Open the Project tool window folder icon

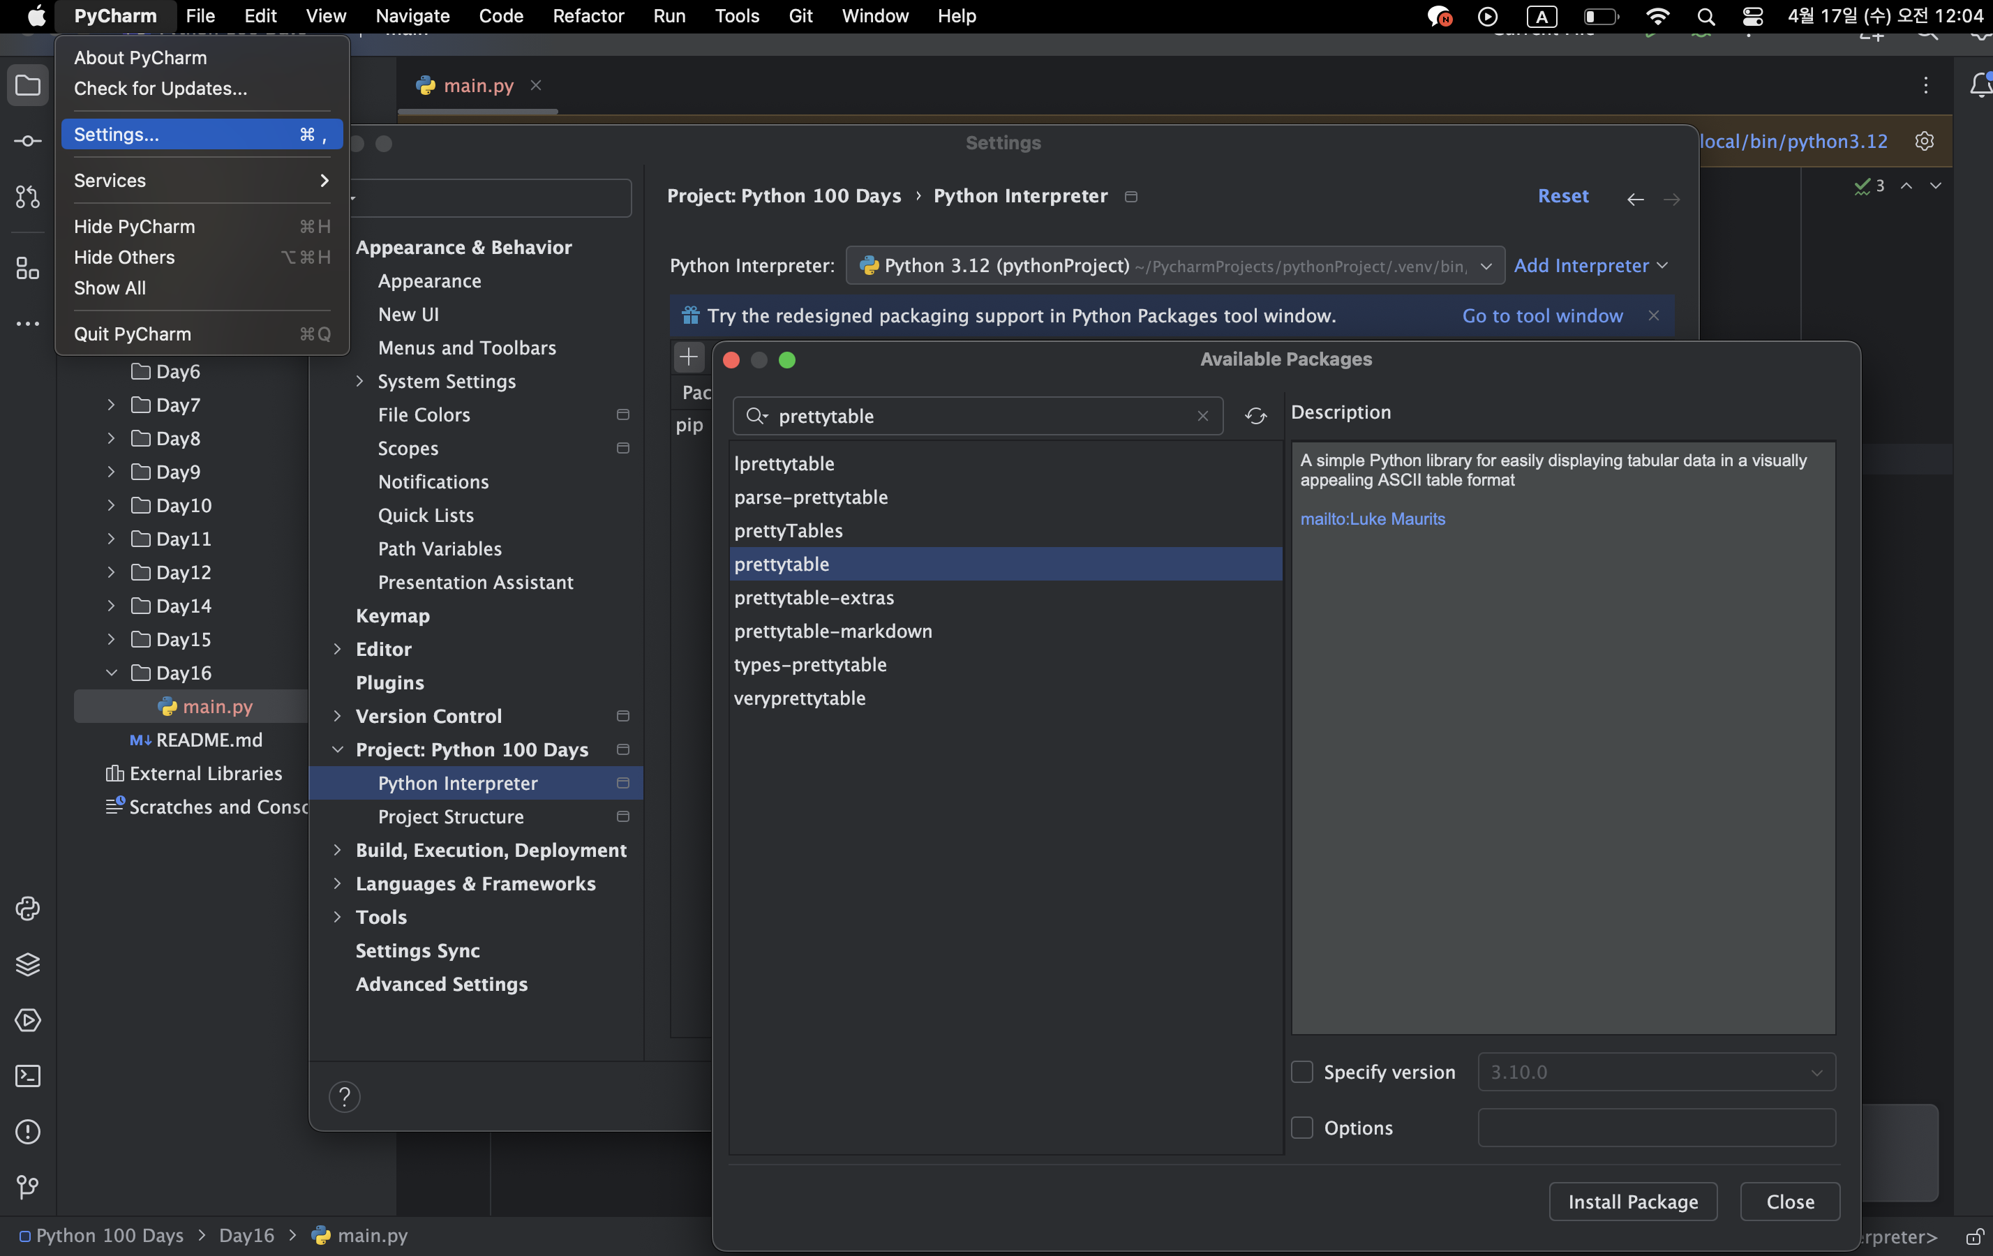(x=27, y=85)
